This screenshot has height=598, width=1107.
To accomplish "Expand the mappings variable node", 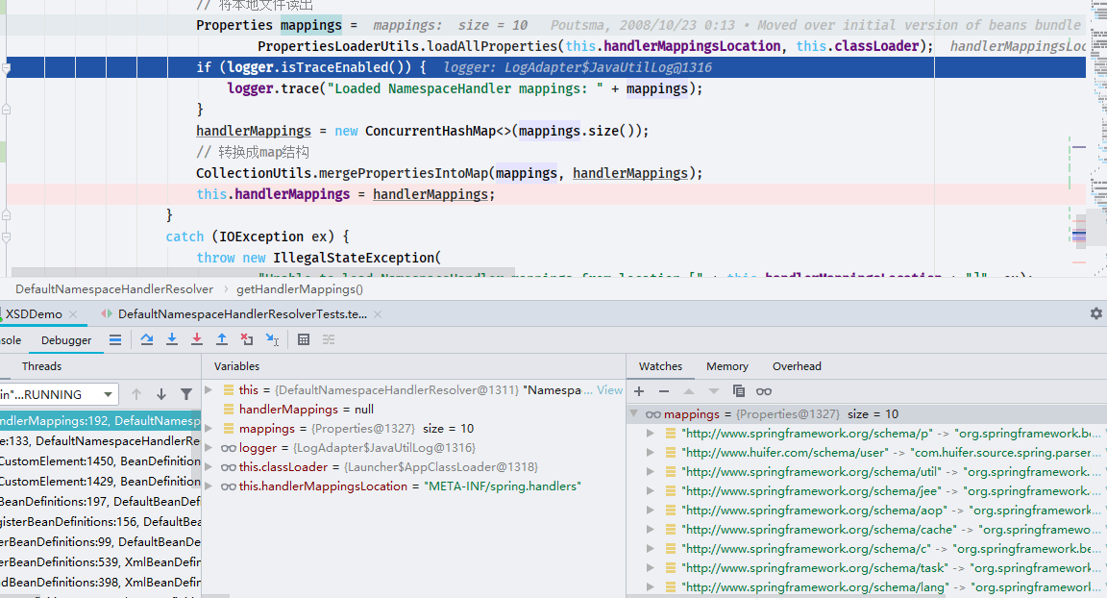I will 209,429.
